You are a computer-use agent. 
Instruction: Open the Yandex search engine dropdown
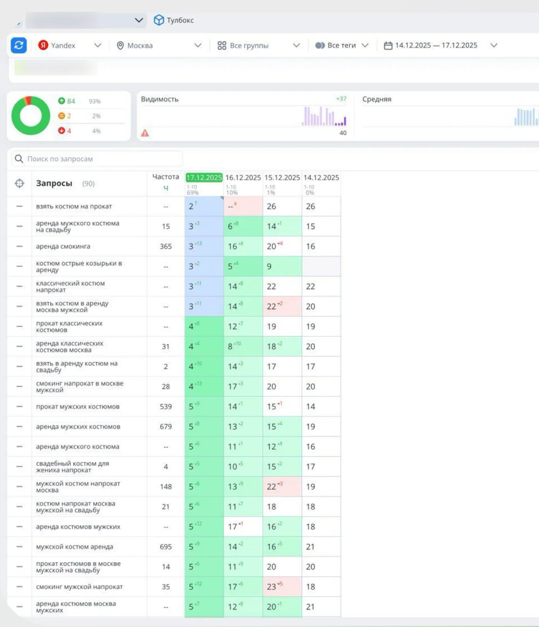[98, 45]
